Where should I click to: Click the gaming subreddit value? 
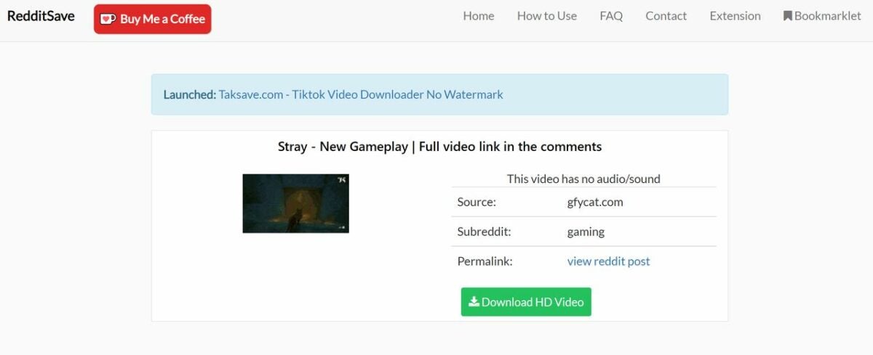586,232
